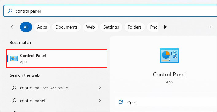Switch to the Web filter tab
Viewport: 217px width, 112px height.
tap(90, 27)
